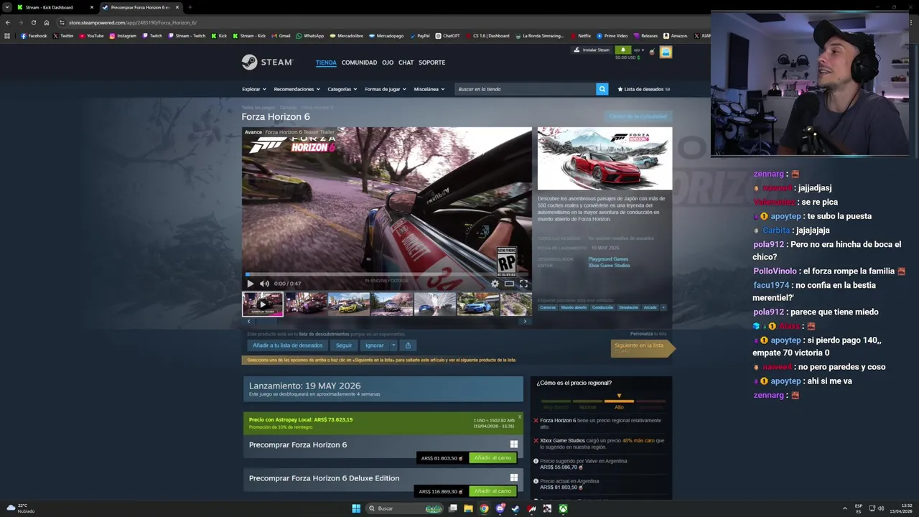Expand the Explorar store menu
Image resolution: width=919 pixels, height=517 pixels.
coord(254,89)
